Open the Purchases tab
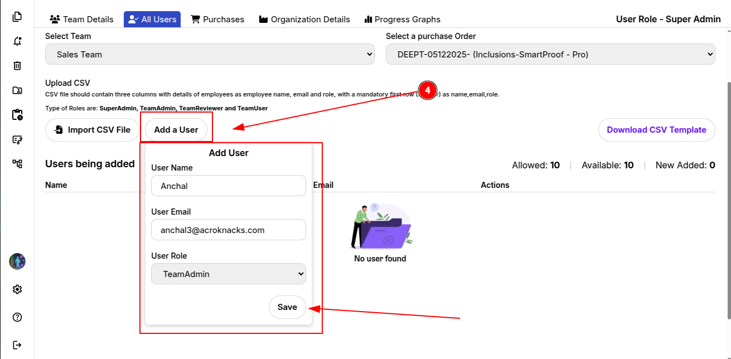Viewport: 731px width, 359px height. coord(217,20)
